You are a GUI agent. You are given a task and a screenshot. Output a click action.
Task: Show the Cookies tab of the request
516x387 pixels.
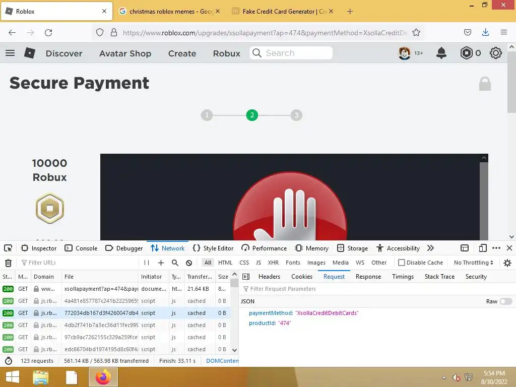coord(302,277)
